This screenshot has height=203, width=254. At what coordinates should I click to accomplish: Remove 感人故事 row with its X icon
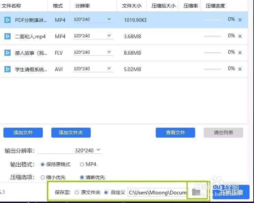coord(240,53)
